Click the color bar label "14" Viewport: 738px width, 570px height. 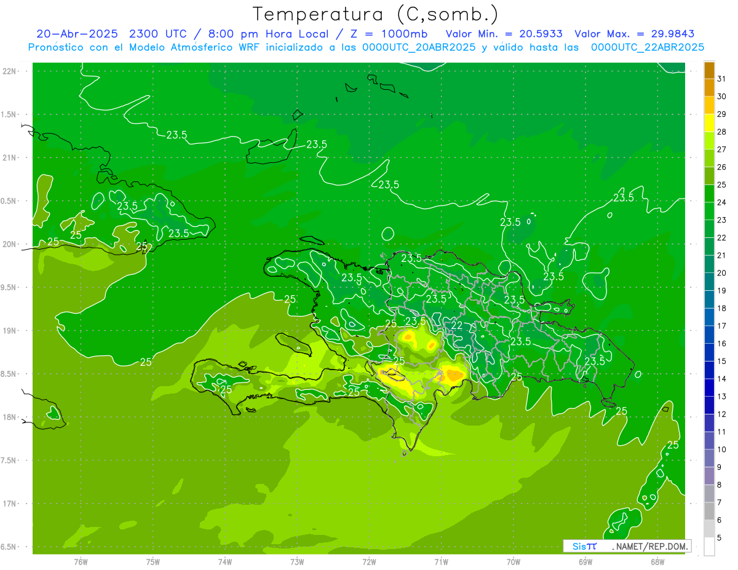[722, 379]
